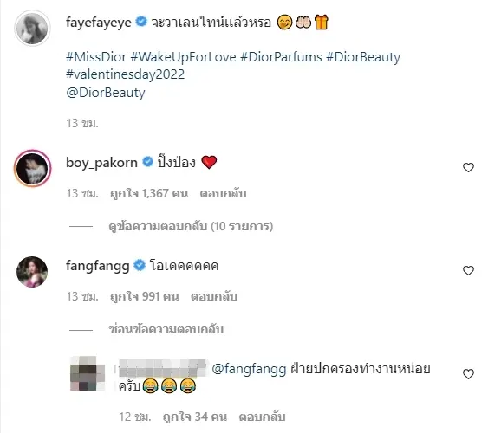
Task: Like the blurred user's reply heart icon
Action: 468,373
